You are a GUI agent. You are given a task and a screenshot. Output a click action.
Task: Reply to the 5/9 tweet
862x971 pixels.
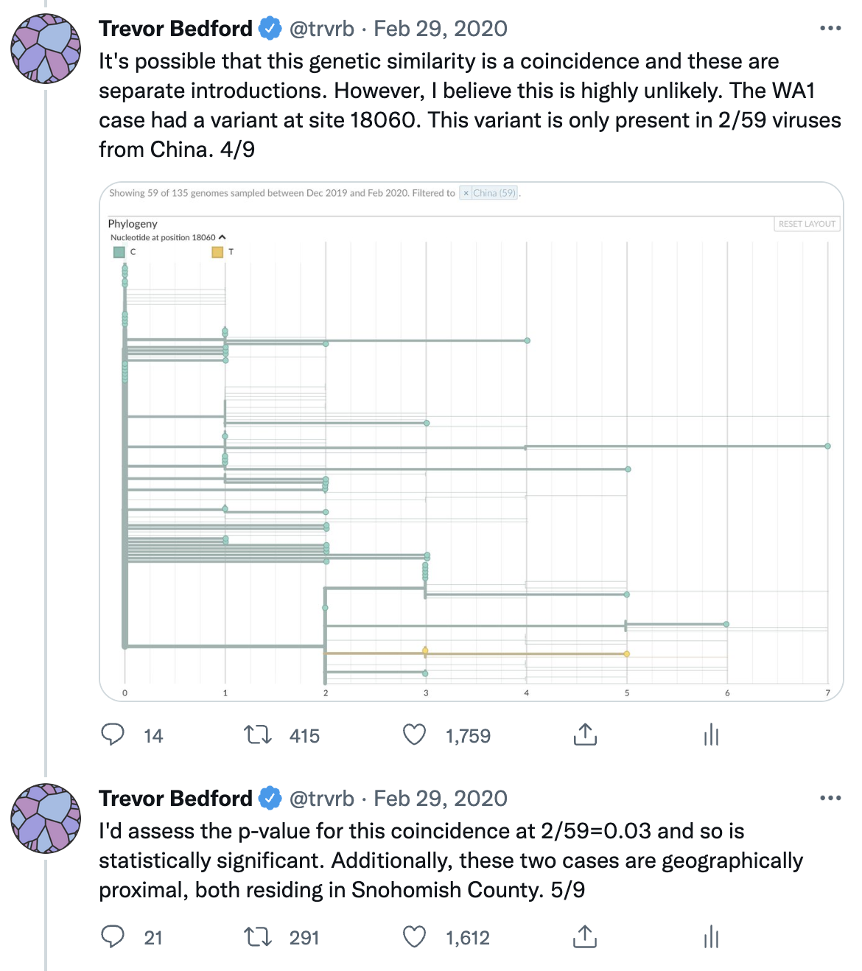click(113, 936)
